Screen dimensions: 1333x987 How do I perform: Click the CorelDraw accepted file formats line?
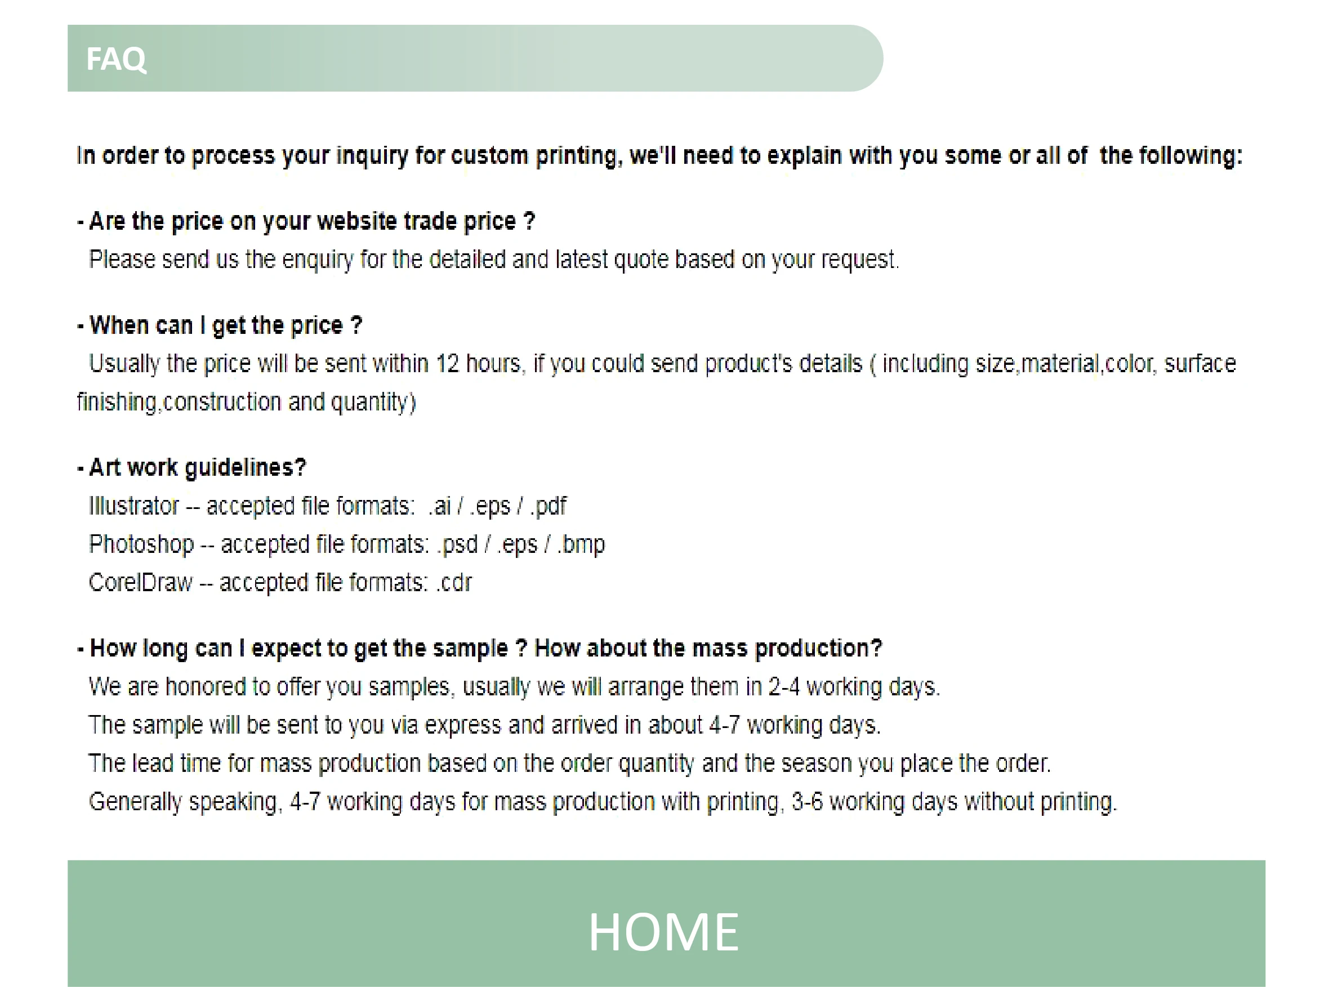tap(280, 583)
